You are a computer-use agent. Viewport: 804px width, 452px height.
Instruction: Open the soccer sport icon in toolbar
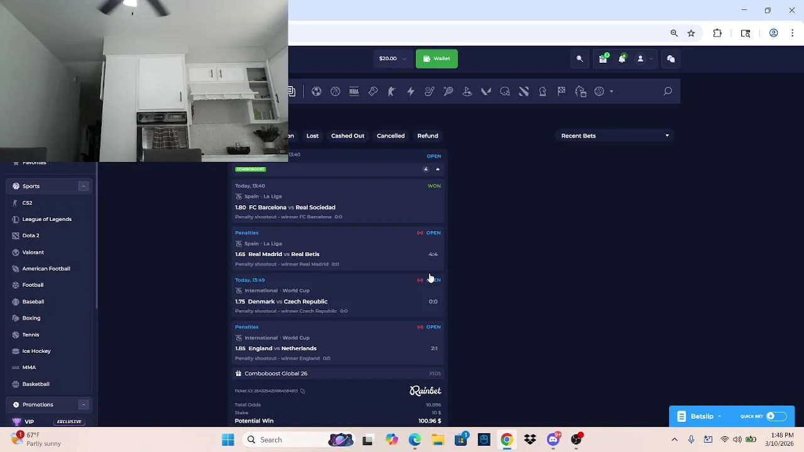click(317, 92)
